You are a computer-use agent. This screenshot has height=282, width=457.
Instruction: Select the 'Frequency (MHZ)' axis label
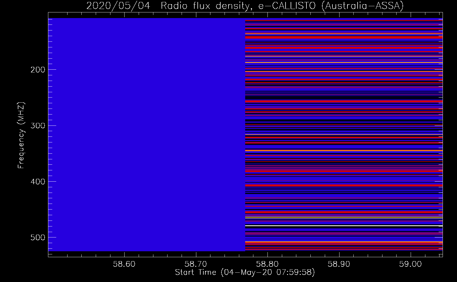(x=21, y=135)
